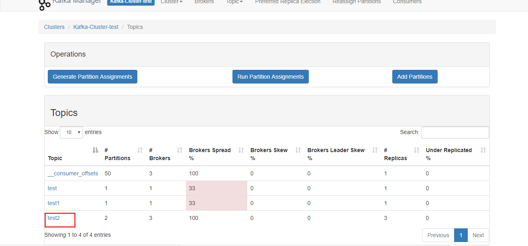
Task: Open the Show entries count dropdown
Action: point(71,132)
